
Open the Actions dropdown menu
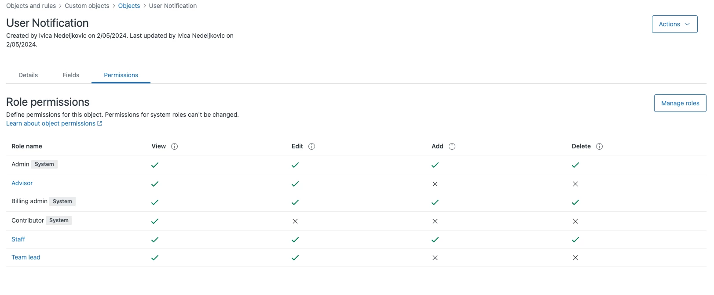coord(674,24)
